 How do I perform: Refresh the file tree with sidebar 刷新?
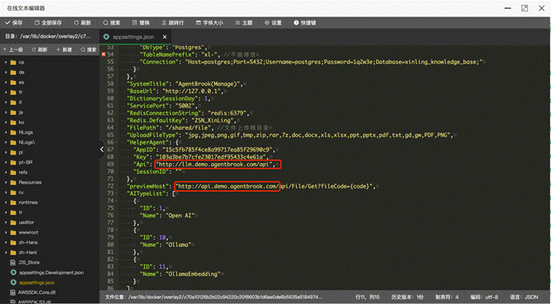40,49
